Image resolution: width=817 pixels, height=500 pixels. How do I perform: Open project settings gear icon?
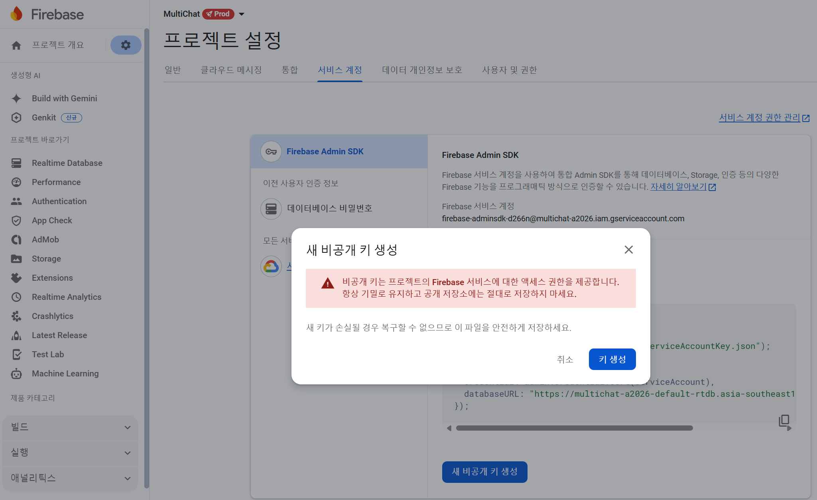(x=126, y=45)
